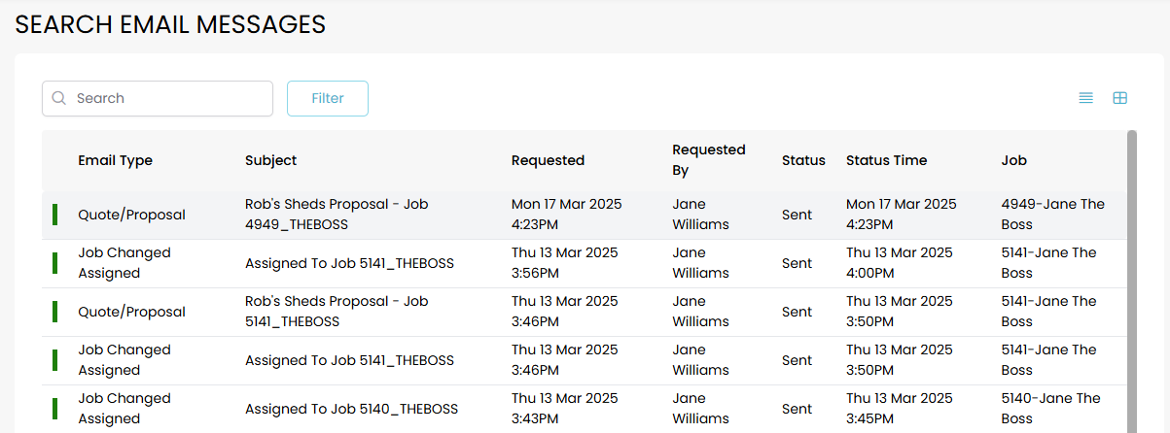The height and width of the screenshot is (433, 1170).
Task: Sort by Requested column header
Action: [x=548, y=160]
